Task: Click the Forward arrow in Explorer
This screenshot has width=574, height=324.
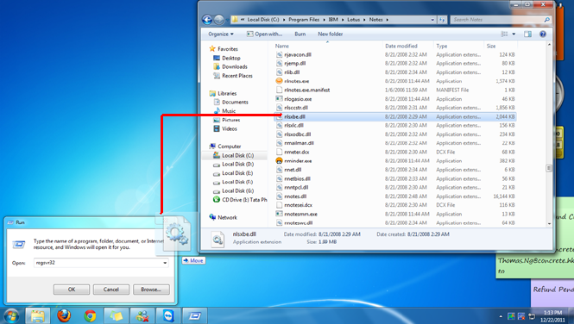Action: (219, 20)
